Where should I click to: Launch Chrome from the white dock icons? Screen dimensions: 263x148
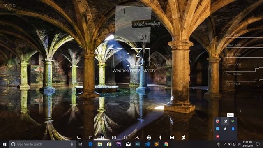(149, 138)
